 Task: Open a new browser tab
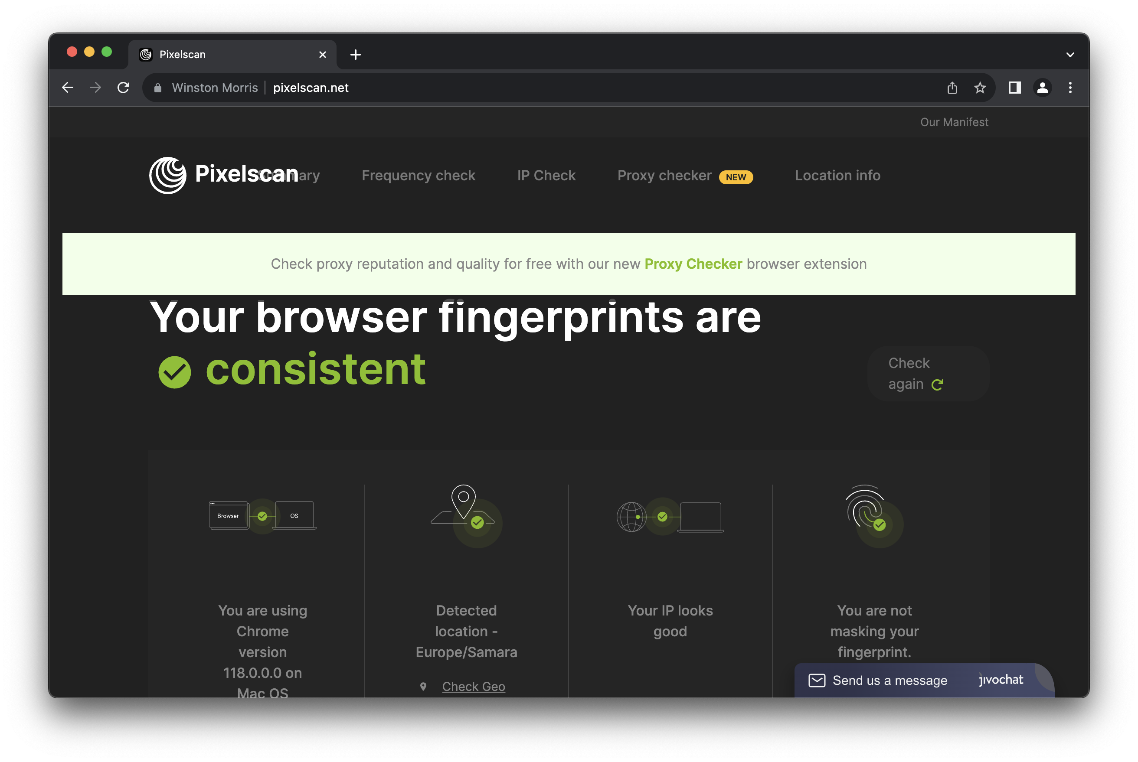point(355,55)
